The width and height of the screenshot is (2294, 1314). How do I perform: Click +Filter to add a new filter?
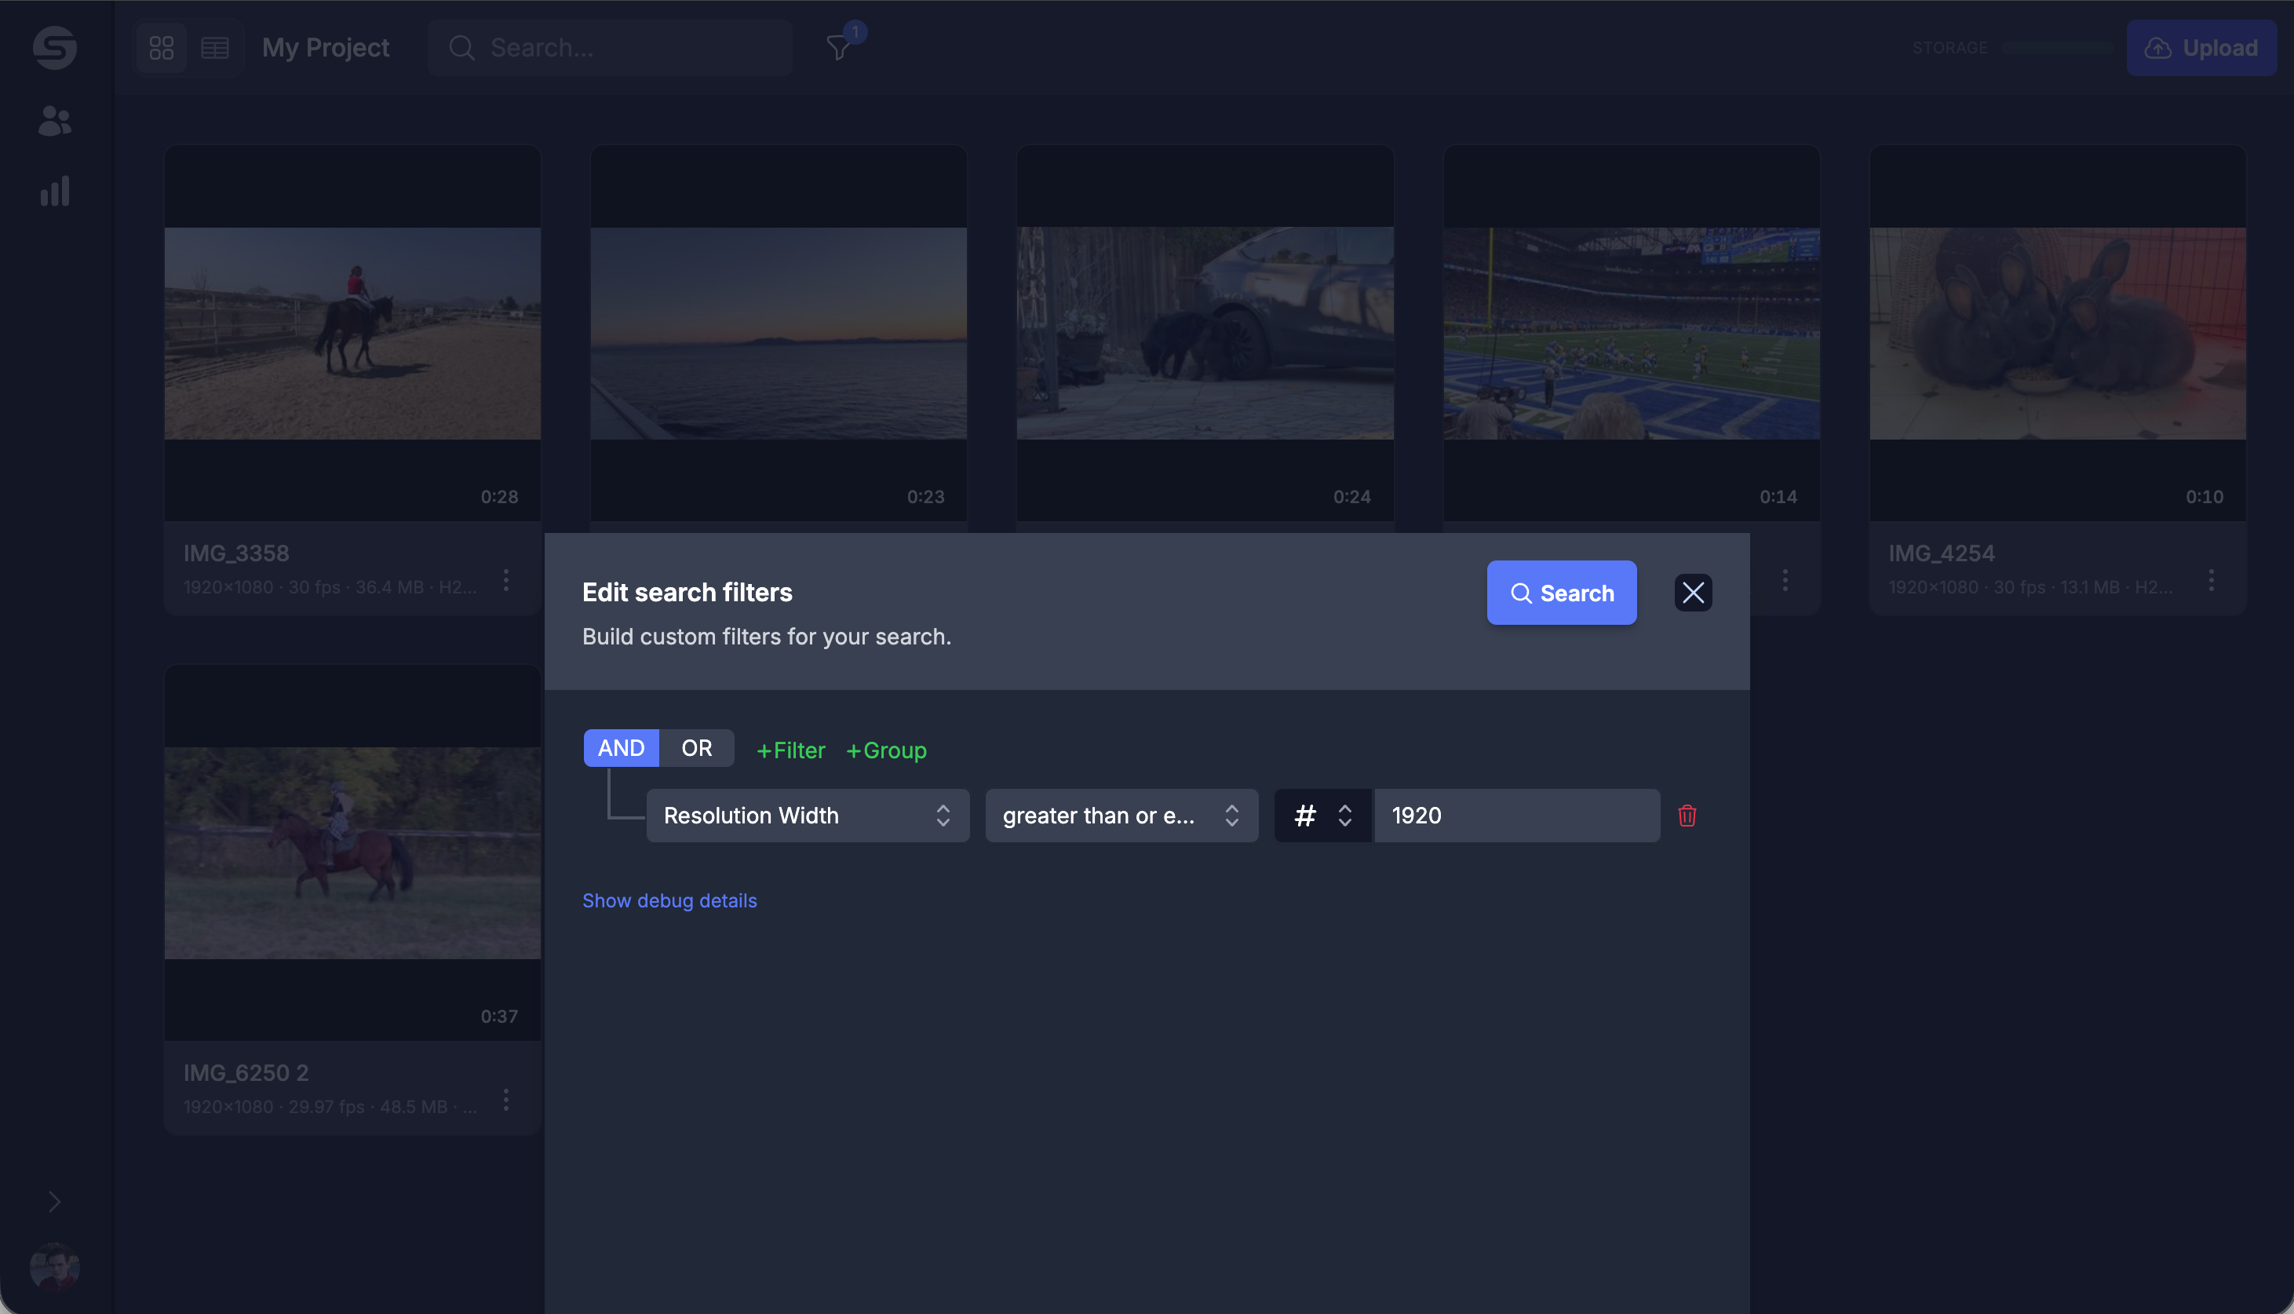click(790, 750)
